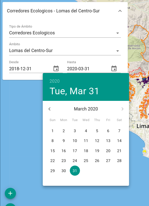
Task: Select March 11 in the calendar
Action: 86,141
